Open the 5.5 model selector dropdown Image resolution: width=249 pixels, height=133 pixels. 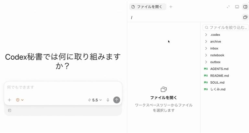pos(95,100)
